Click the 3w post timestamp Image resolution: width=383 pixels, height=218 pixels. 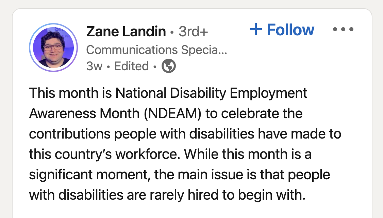click(94, 66)
